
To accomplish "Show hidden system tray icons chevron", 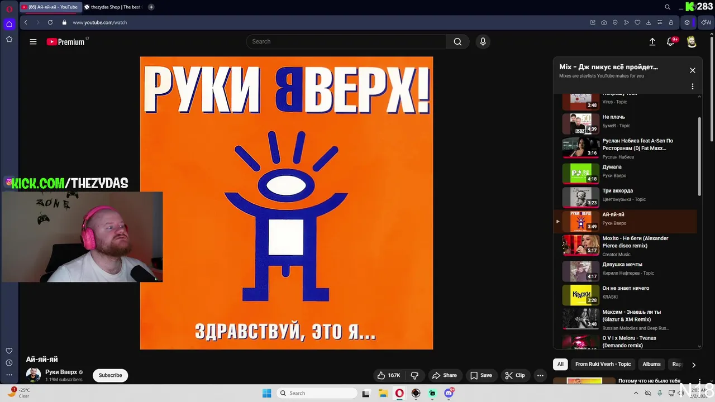I will point(636,393).
